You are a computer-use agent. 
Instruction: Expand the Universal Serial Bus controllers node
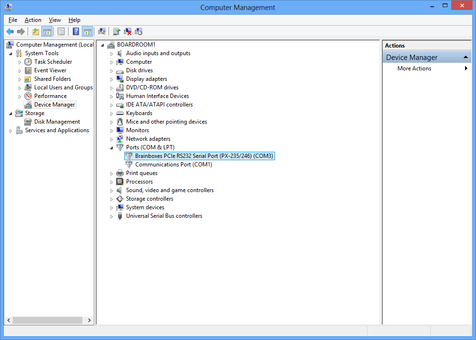[111, 216]
